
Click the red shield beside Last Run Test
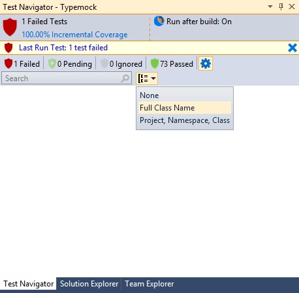8,48
